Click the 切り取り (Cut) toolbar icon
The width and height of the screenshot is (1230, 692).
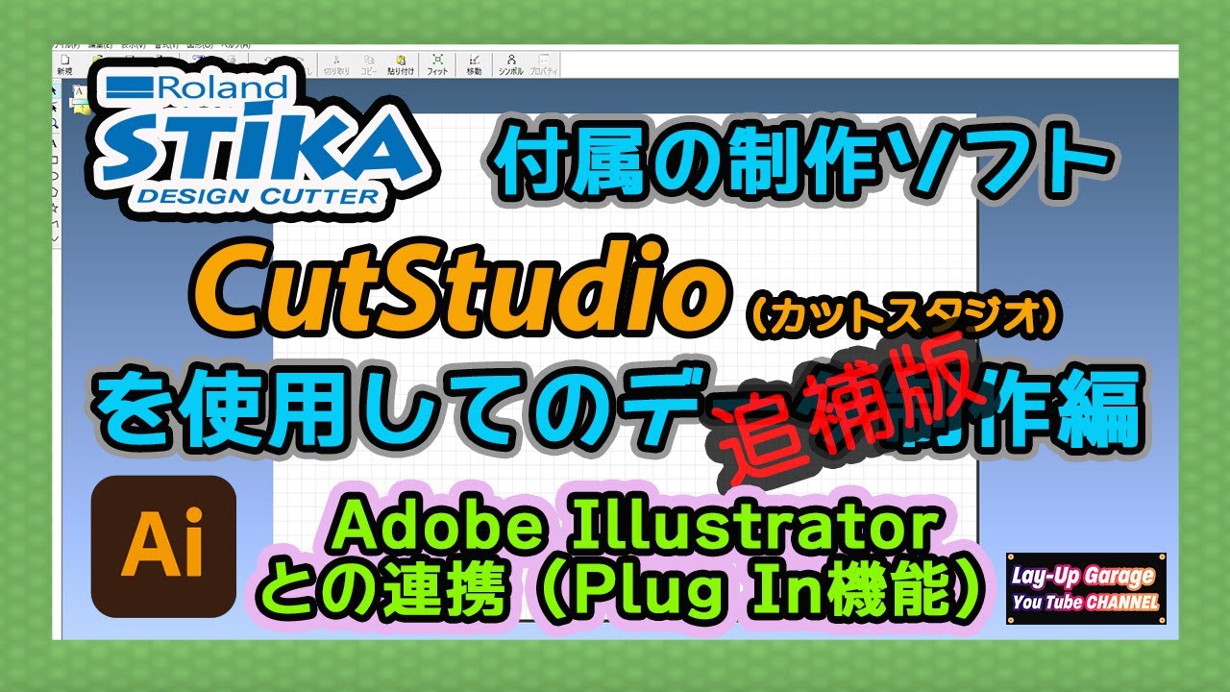pyautogui.click(x=336, y=63)
